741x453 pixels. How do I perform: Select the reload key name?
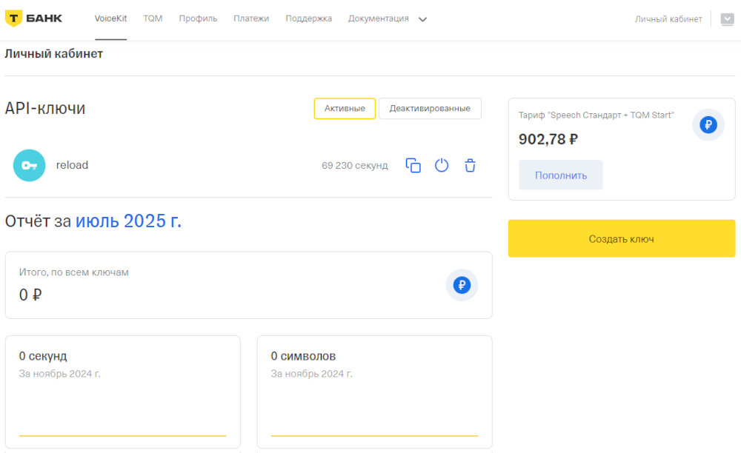tap(72, 165)
